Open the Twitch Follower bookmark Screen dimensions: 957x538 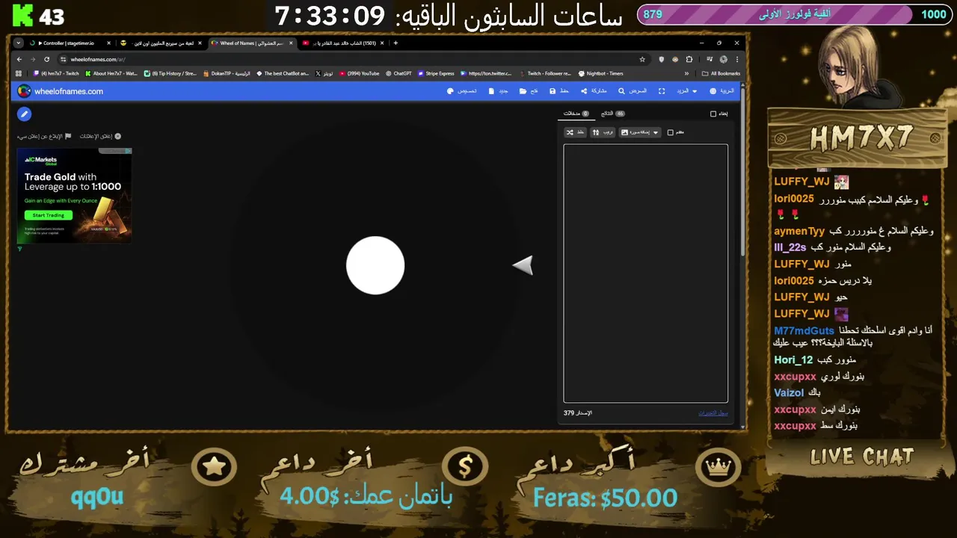point(544,73)
